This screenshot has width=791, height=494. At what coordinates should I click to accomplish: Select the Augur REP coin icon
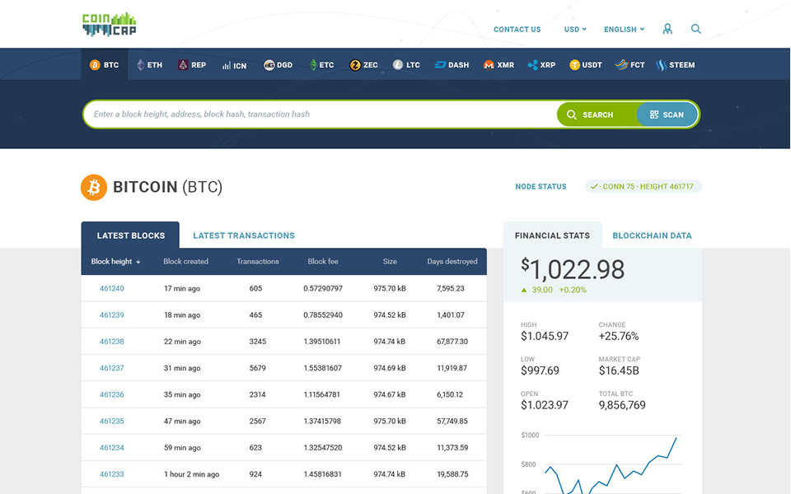(183, 65)
